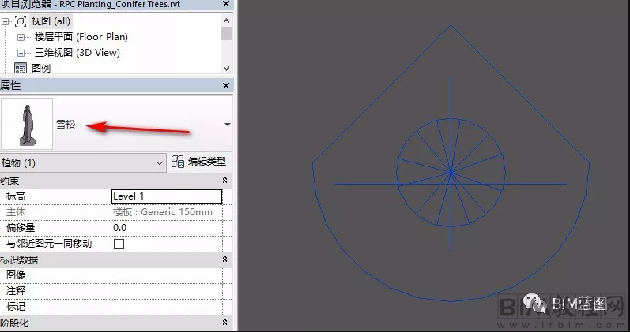This screenshot has height=332, width=630.
Task: Collapse the 视图 (all) tree node
Action: click(x=6, y=21)
